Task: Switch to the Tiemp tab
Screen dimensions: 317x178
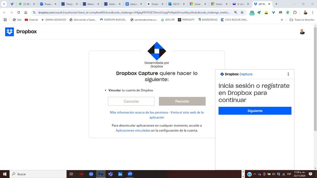Action: [69, 4]
